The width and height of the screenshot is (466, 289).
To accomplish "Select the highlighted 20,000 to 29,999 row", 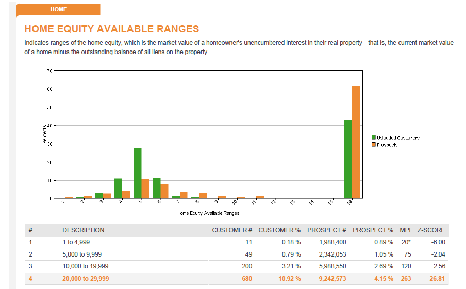I will (237, 279).
